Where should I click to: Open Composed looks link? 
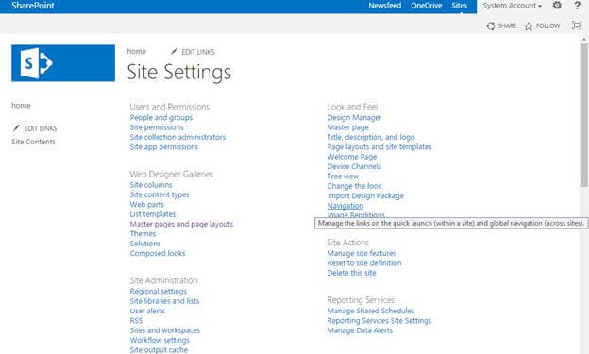pyautogui.click(x=158, y=253)
